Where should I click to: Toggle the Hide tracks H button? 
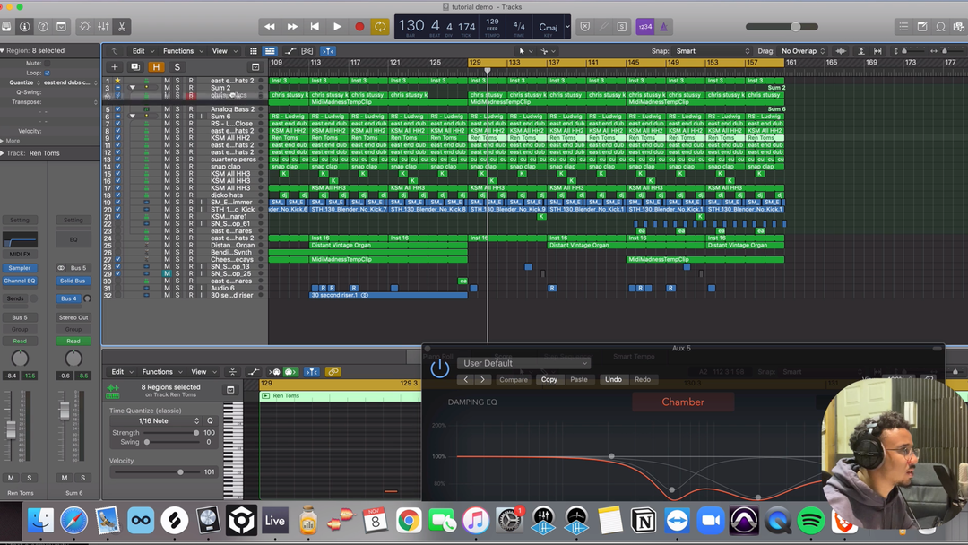coord(156,67)
